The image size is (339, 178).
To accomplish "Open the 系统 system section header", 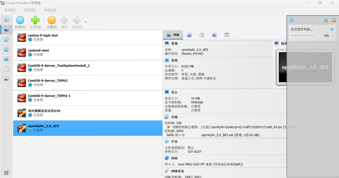I will click(x=174, y=60).
